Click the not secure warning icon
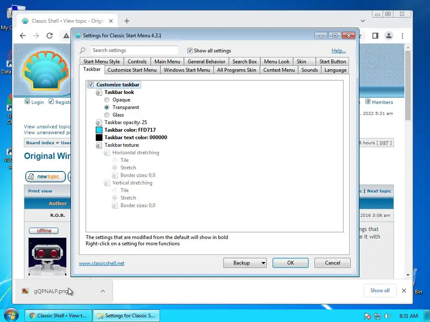The width and height of the screenshot is (430, 322). coord(66,36)
